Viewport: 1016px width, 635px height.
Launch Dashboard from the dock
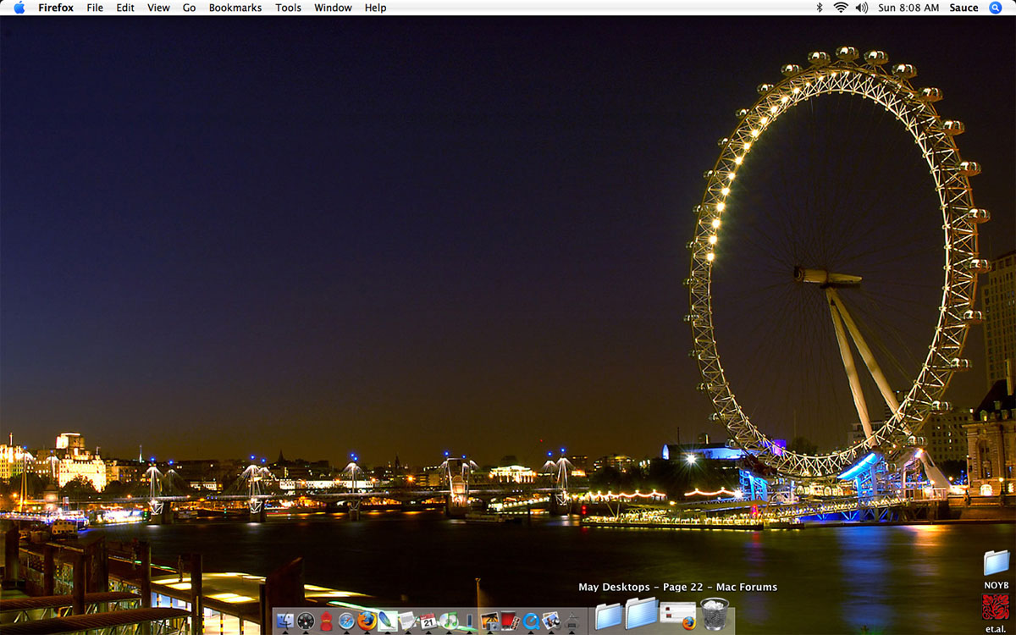[x=306, y=621]
